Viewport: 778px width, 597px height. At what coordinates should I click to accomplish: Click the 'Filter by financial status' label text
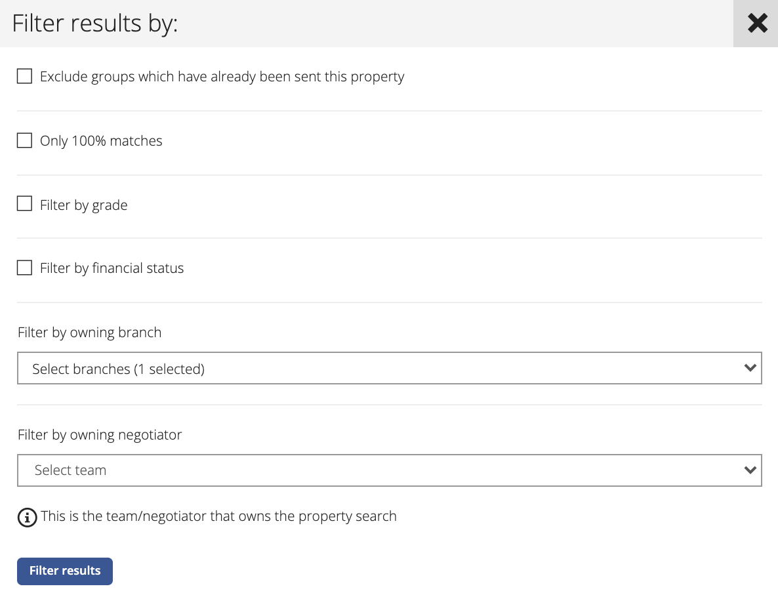112,268
